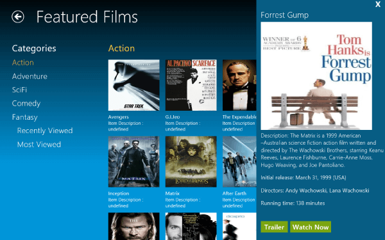Click the Forrest Gump panel title

click(x=284, y=15)
